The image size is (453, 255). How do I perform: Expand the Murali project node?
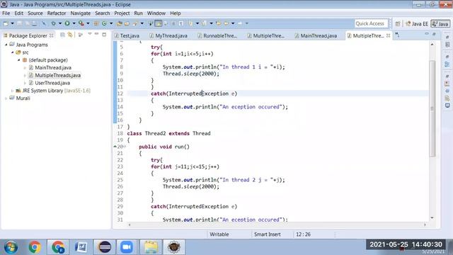(x=6, y=98)
